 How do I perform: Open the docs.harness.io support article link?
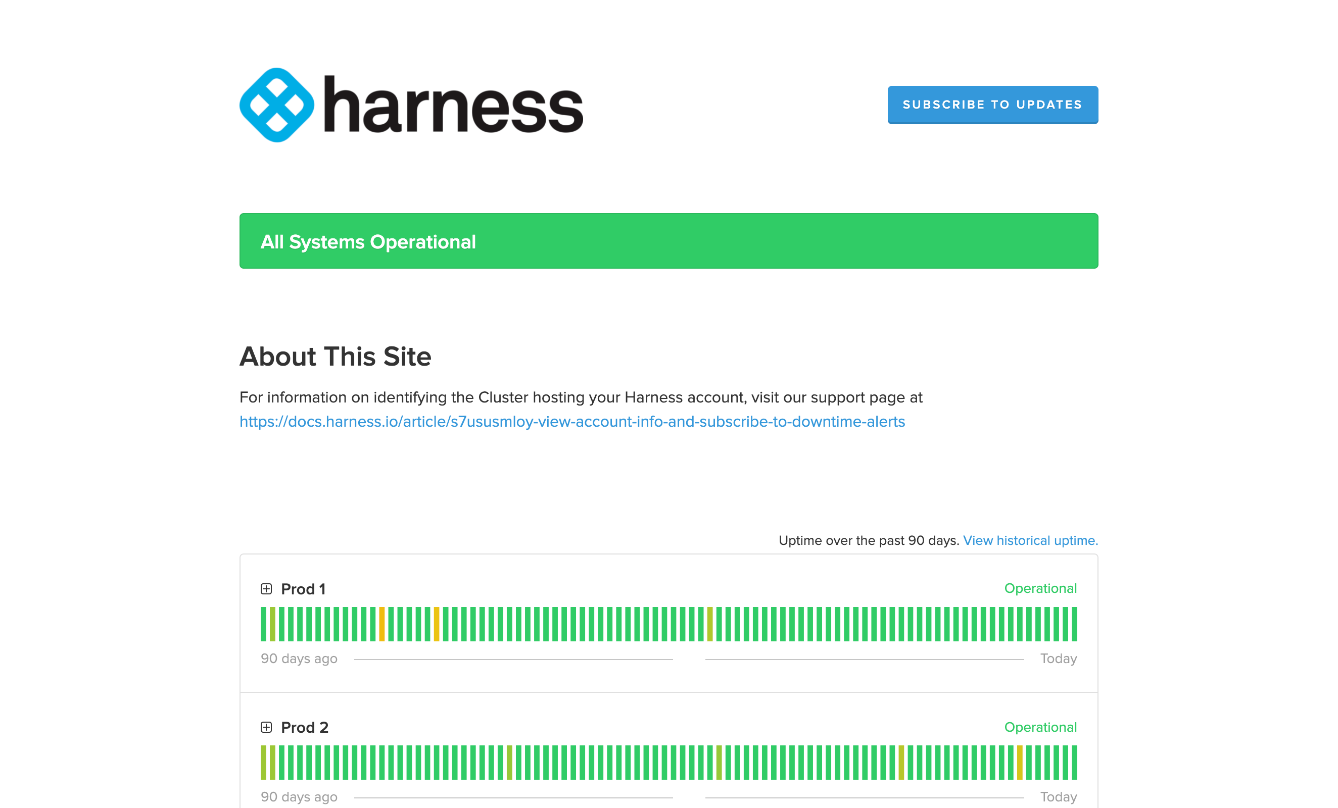click(572, 422)
